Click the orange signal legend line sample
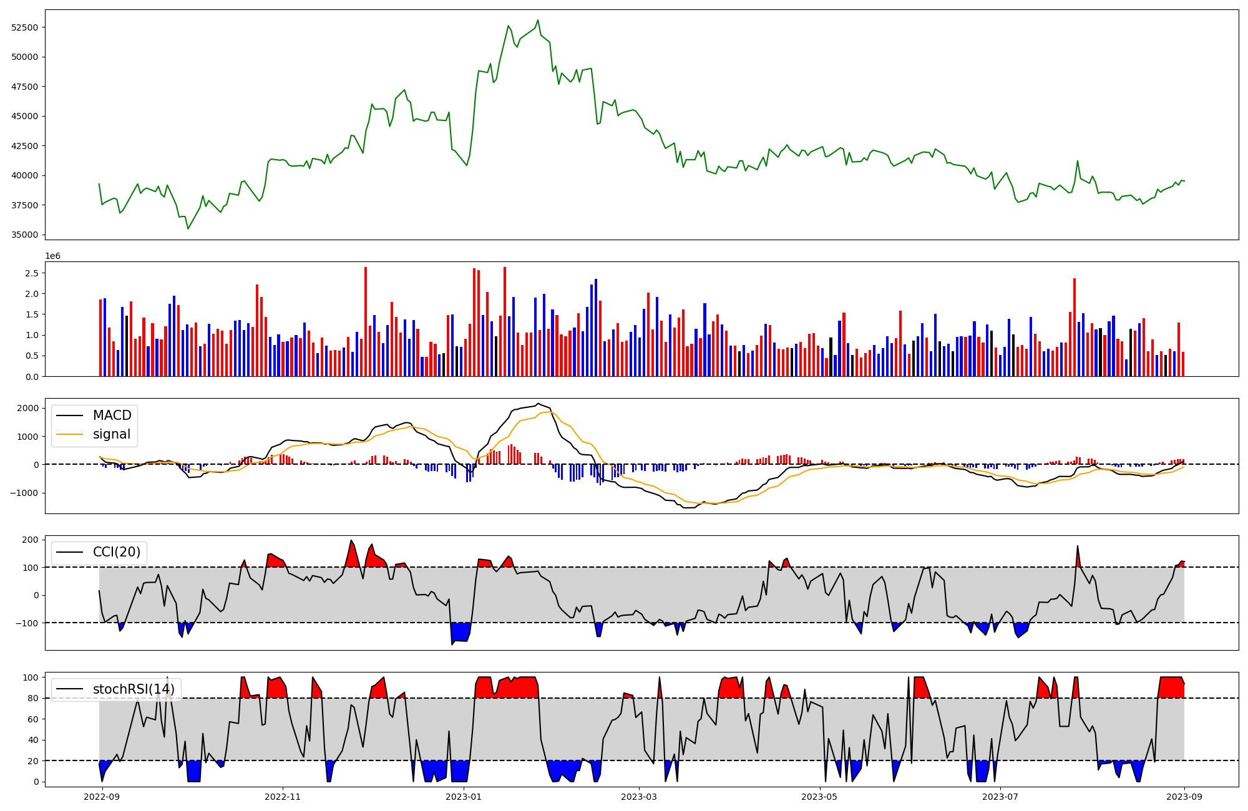Viewport: 1248px width, 811px height. click(69, 435)
